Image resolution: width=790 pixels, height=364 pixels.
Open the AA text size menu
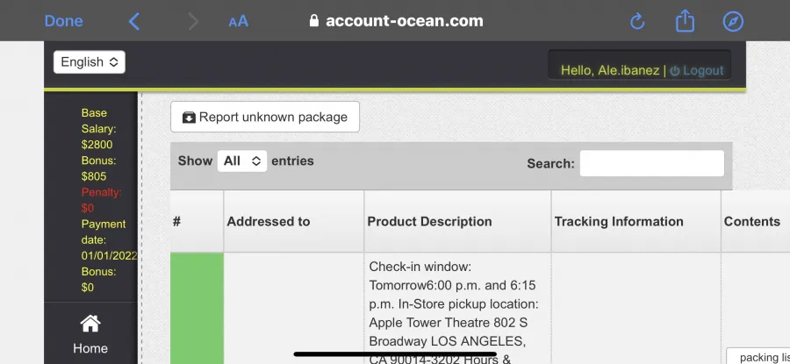click(238, 21)
